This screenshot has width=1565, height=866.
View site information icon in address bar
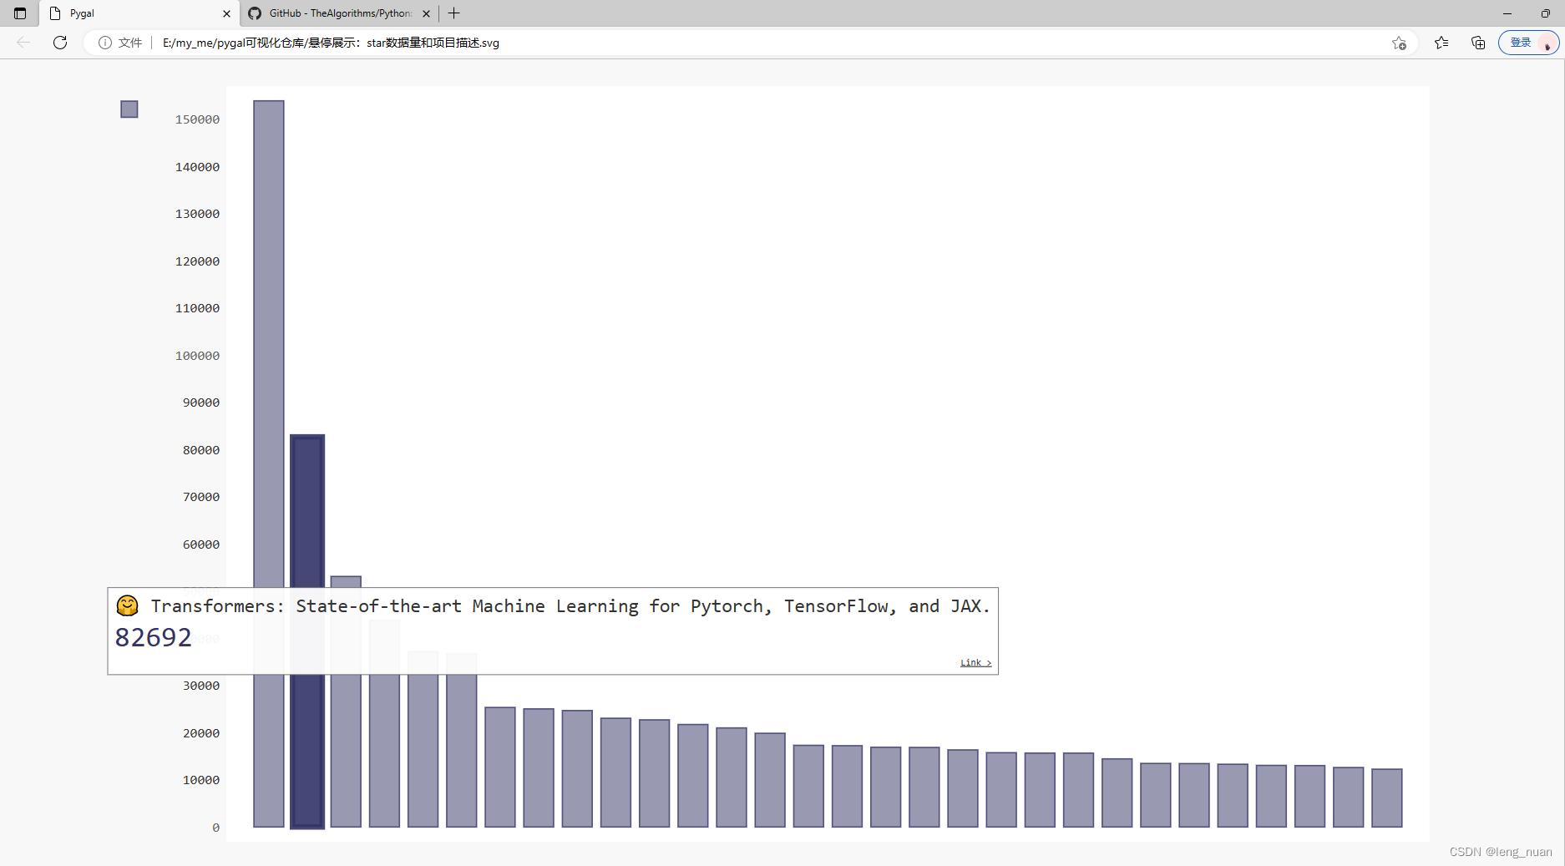[x=105, y=43]
